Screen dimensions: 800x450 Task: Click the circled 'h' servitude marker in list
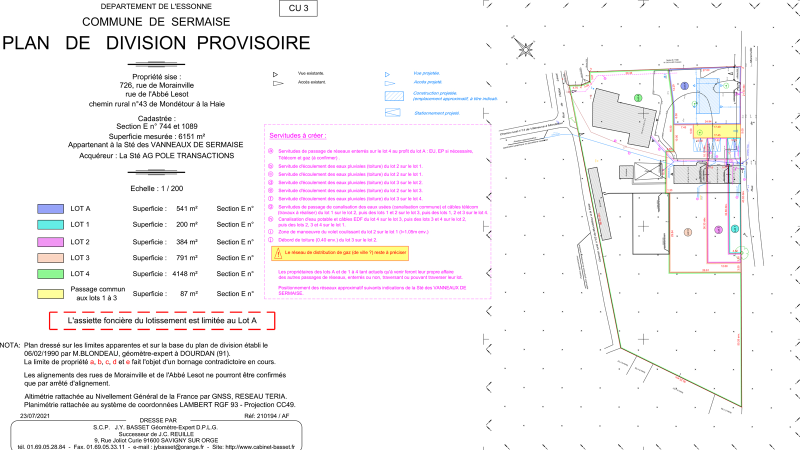[x=270, y=219]
